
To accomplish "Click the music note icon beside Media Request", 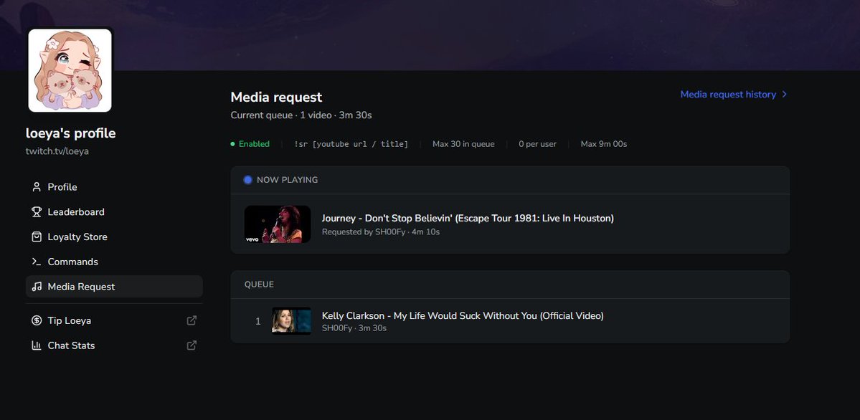I will (x=37, y=287).
